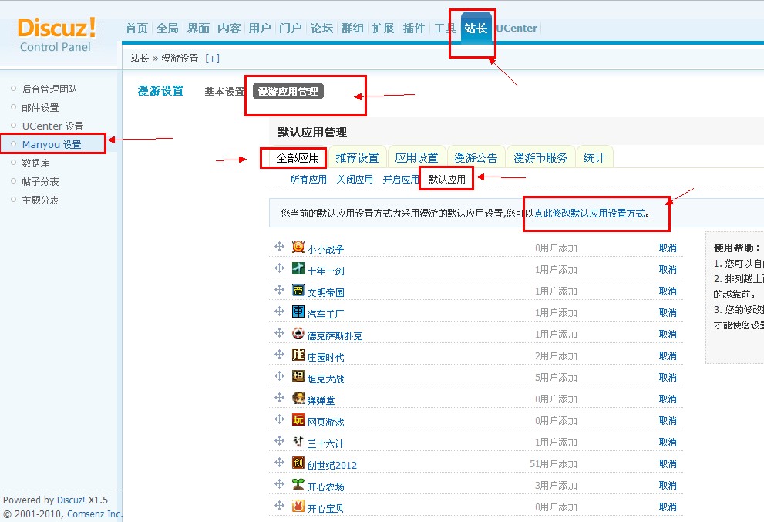Open the 站长 top menu
Image resolution: width=764 pixels, height=522 pixels.
[476, 29]
